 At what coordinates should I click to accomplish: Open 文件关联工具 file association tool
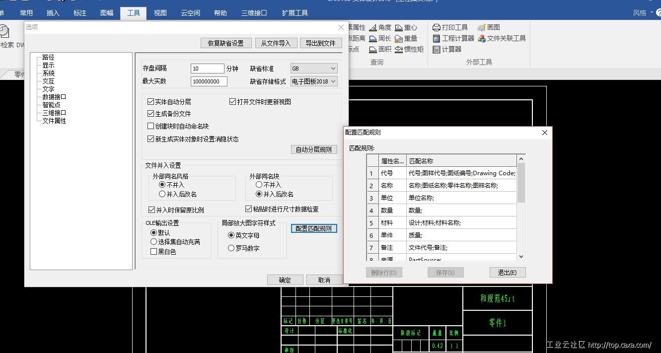[502, 38]
